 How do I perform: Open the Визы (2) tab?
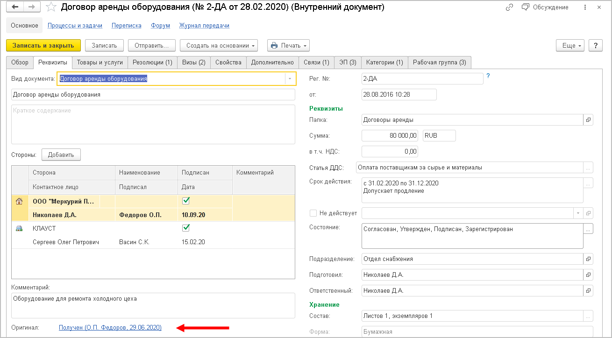[193, 62]
